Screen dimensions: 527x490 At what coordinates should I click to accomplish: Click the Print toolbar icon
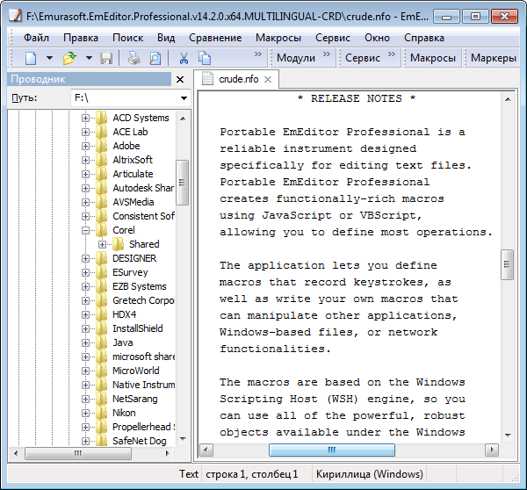[134, 58]
